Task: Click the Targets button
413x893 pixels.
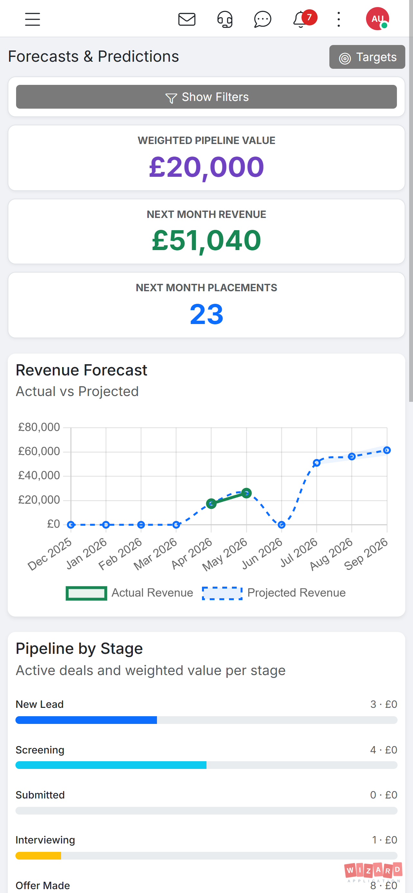Action: 367,57
